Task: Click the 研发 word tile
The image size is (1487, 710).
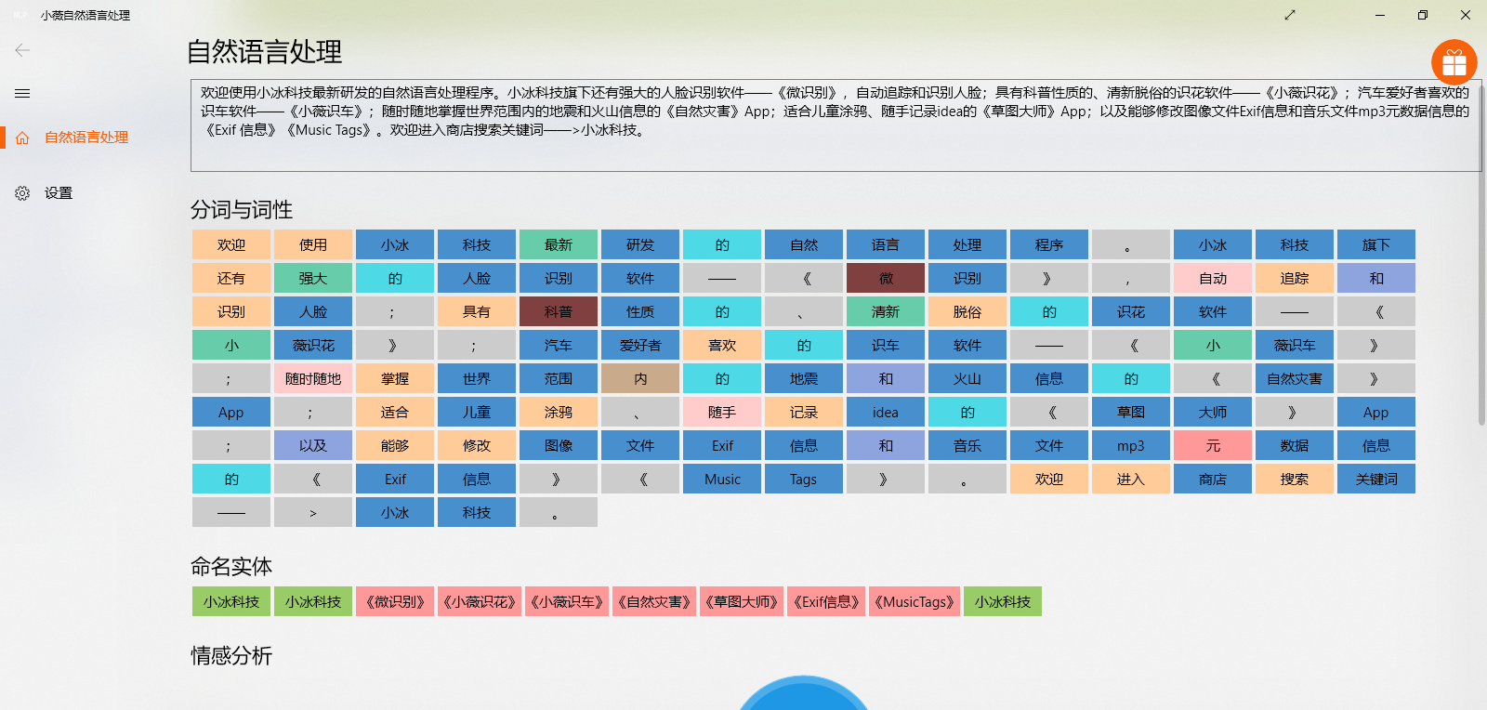Action: click(640, 244)
